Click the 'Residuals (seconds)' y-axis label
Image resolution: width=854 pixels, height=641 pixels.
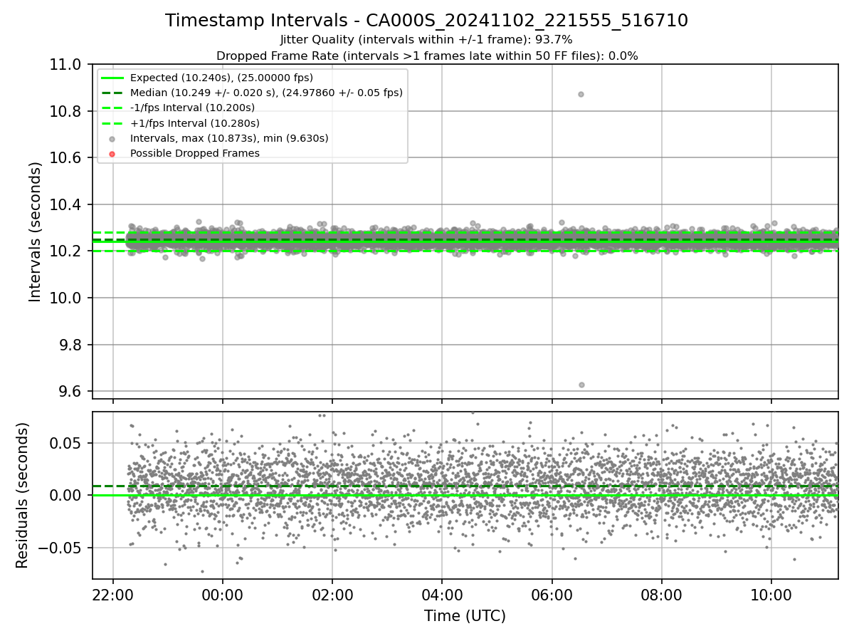coord(23,495)
